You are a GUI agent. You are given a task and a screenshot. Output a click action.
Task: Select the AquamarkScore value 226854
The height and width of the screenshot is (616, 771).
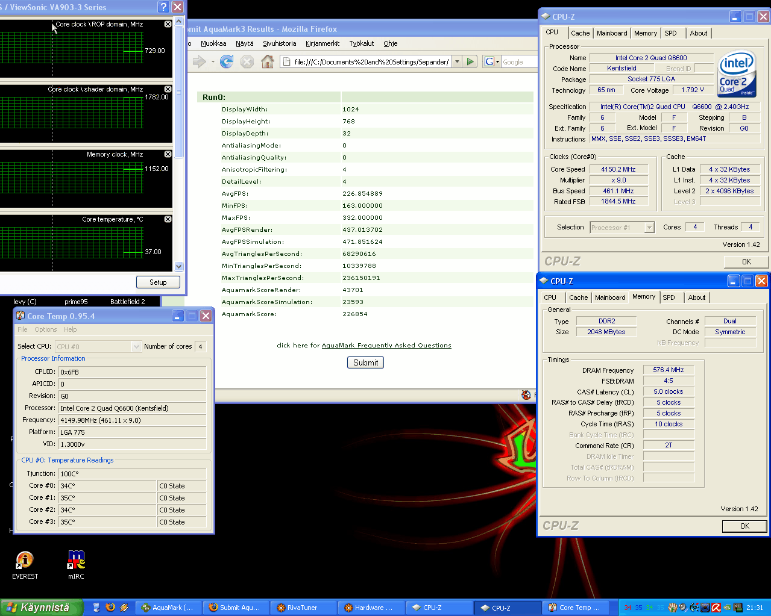click(x=355, y=314)
